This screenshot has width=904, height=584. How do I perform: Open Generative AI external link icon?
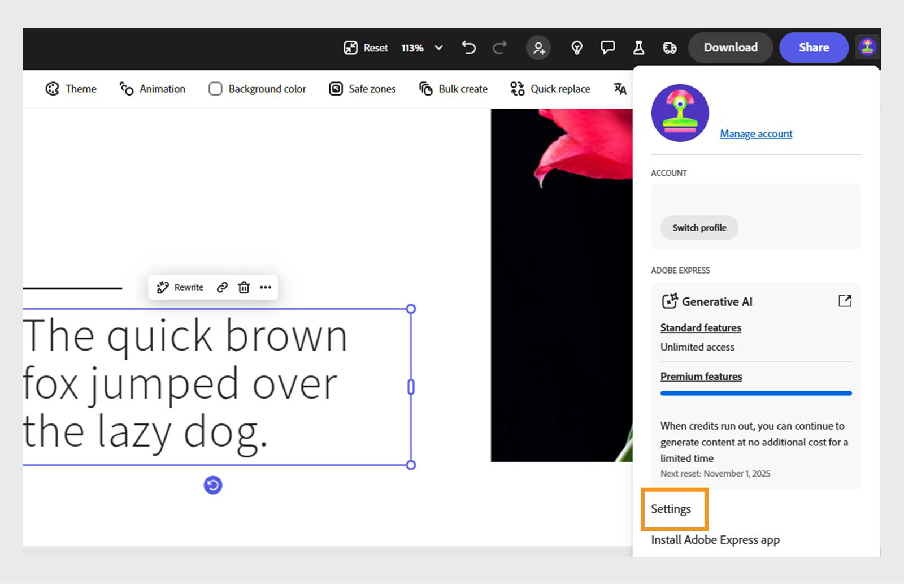[x=845, y=301]
